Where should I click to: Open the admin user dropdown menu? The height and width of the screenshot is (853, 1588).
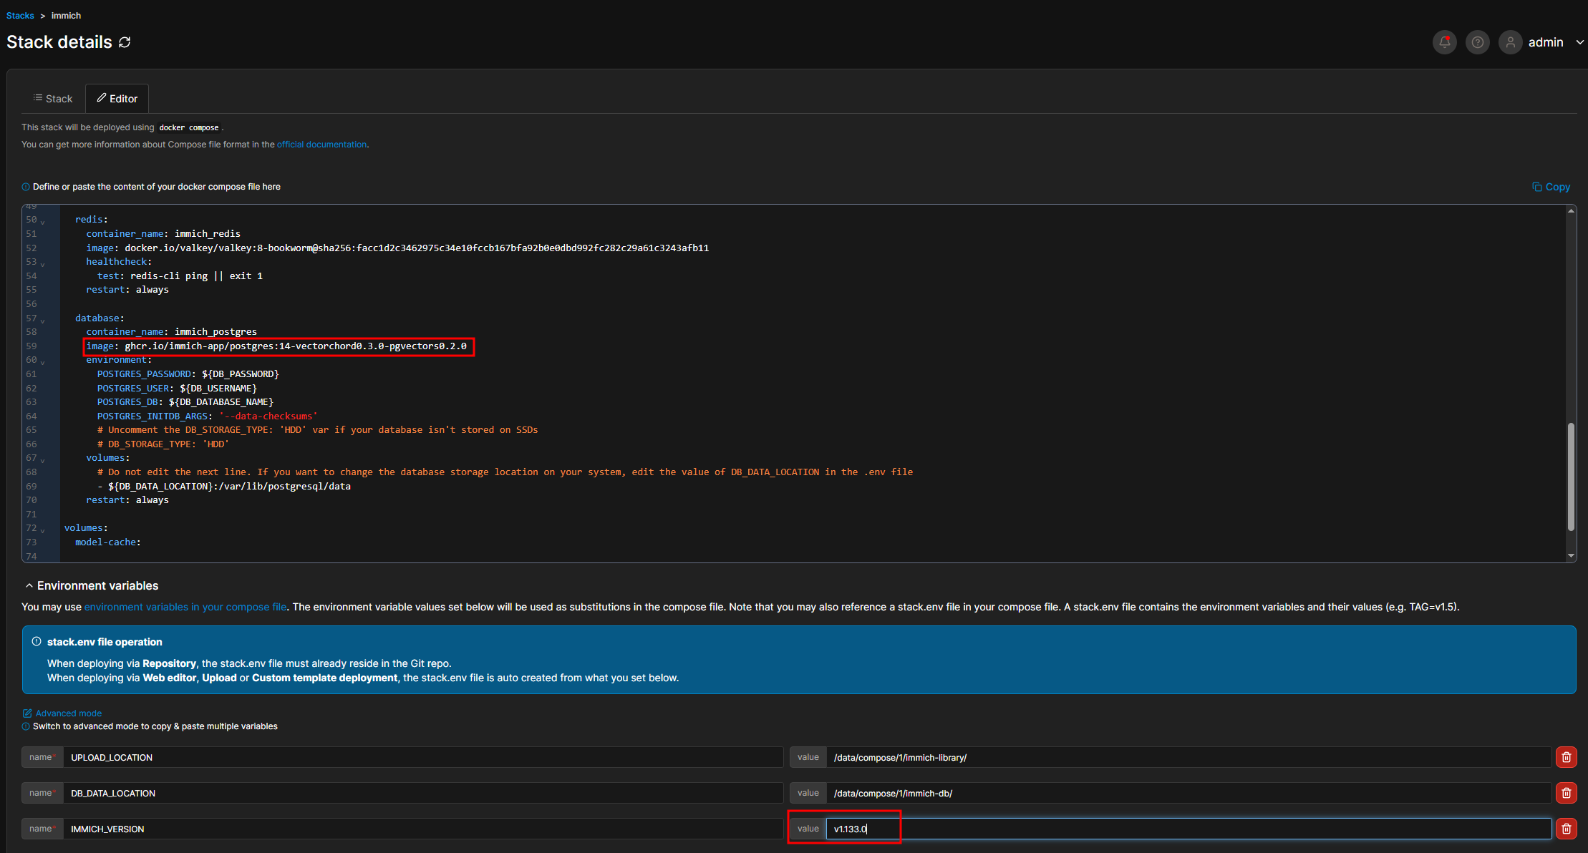click(x=1579, y=42)
